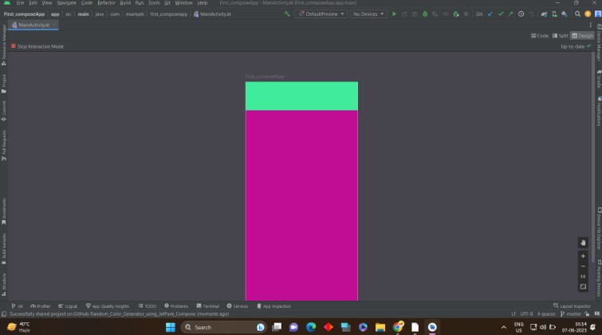602x335 pixels.
Task: Click the green box in preview
Action: click(301, 96)
